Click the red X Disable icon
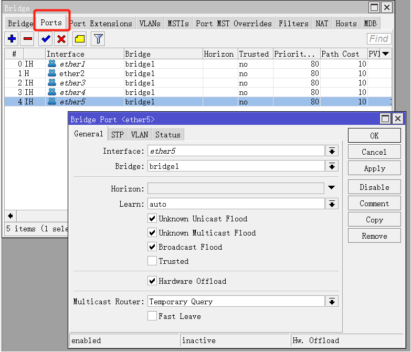411x352 pixels. pos(61,39)
